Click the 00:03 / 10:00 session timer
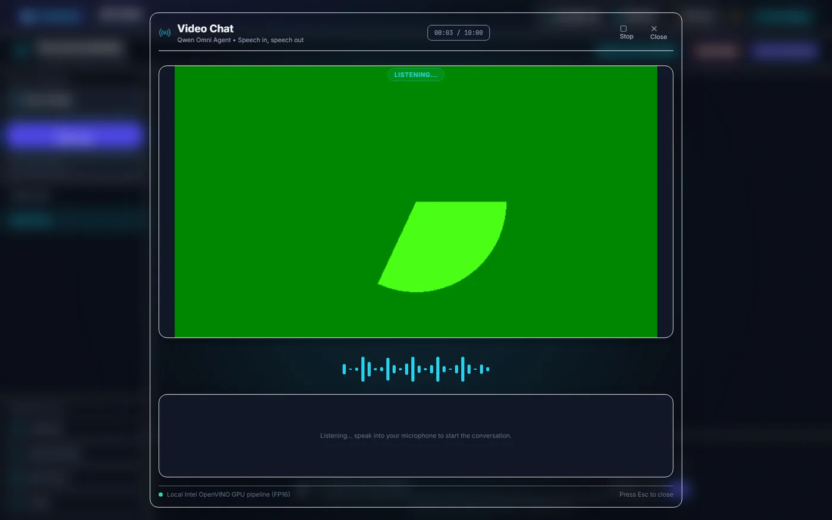The image size is (832, 520). (x=458, y=33)
